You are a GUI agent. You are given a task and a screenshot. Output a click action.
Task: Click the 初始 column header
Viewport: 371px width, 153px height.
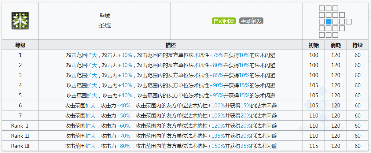pyautogui.click(x=314, y=45)
